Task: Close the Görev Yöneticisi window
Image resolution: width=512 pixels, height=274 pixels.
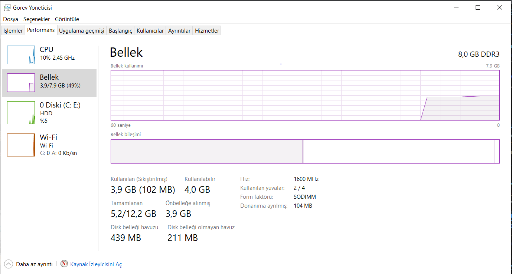Action: click(x=499, y=7)
